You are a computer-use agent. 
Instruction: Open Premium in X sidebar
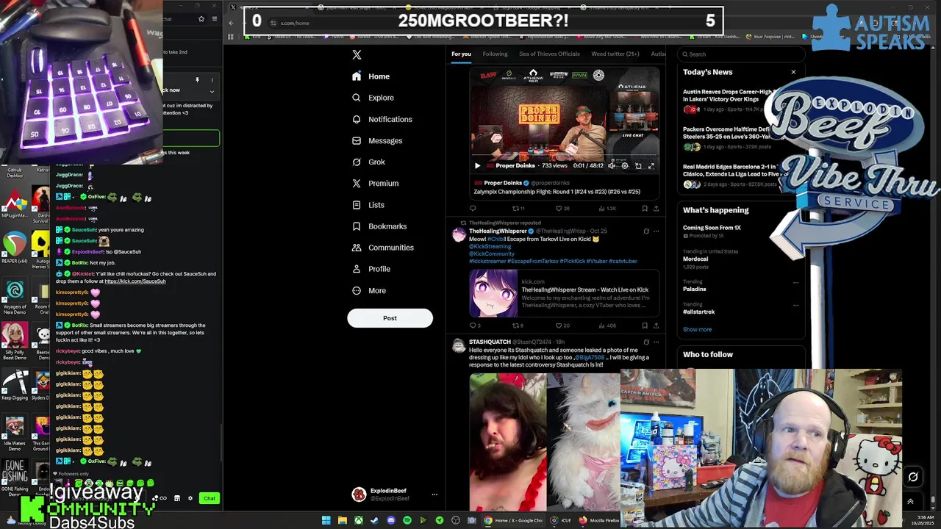tap(375, 183)
